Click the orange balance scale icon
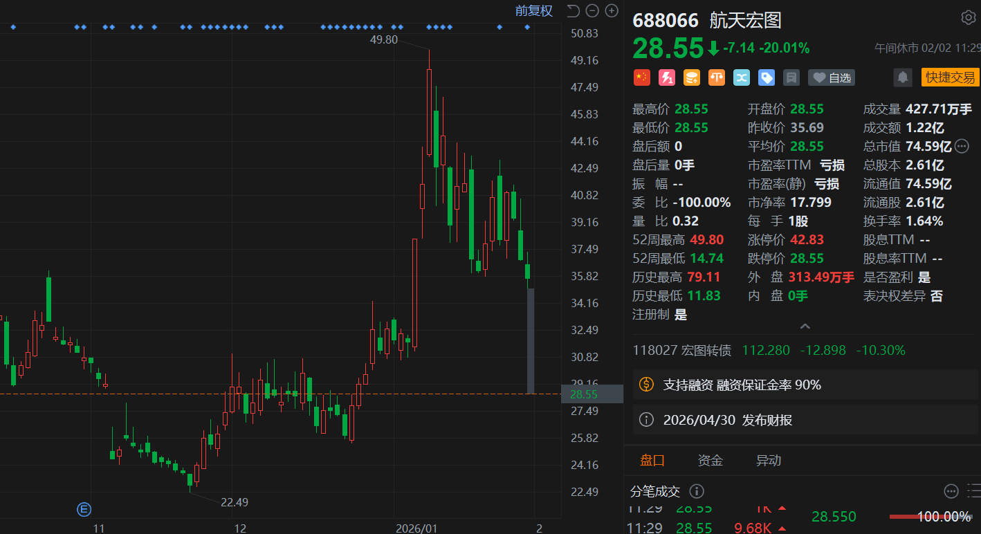The image size is (981, 534). tap(717, 77)
